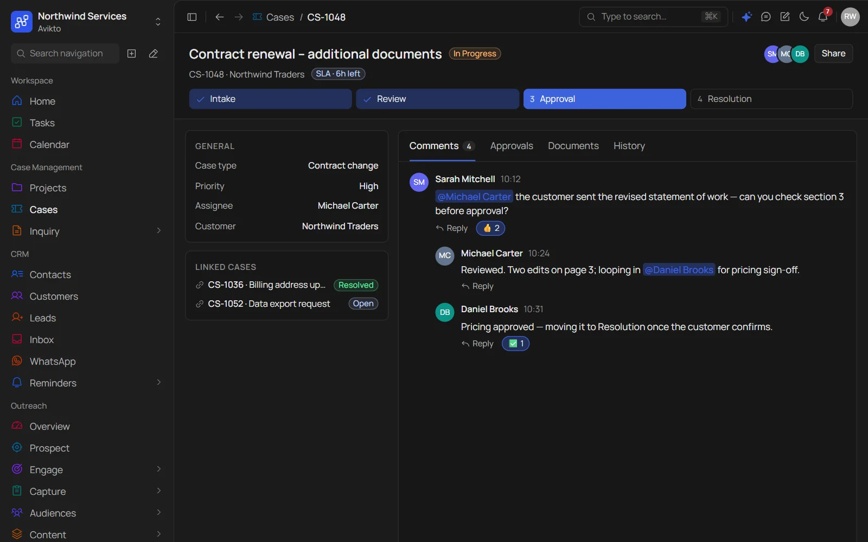This screenshot has height=542, width=868.
Task: Go back with the left arrow
Action: point(220,17)
